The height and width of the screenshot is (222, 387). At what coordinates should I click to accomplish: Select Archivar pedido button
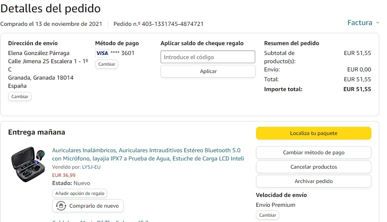tap(313, 181)
